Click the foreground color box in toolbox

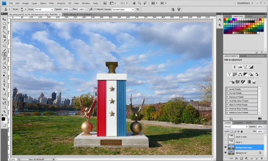3,119
